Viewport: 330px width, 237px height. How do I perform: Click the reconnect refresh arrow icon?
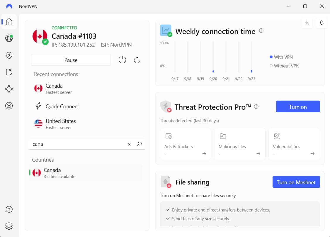[137, 60]
